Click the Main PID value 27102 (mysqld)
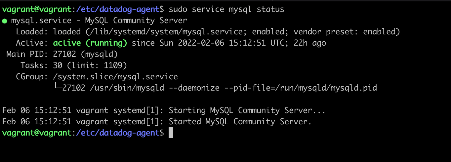451x162 pixels. click(85, 54)
